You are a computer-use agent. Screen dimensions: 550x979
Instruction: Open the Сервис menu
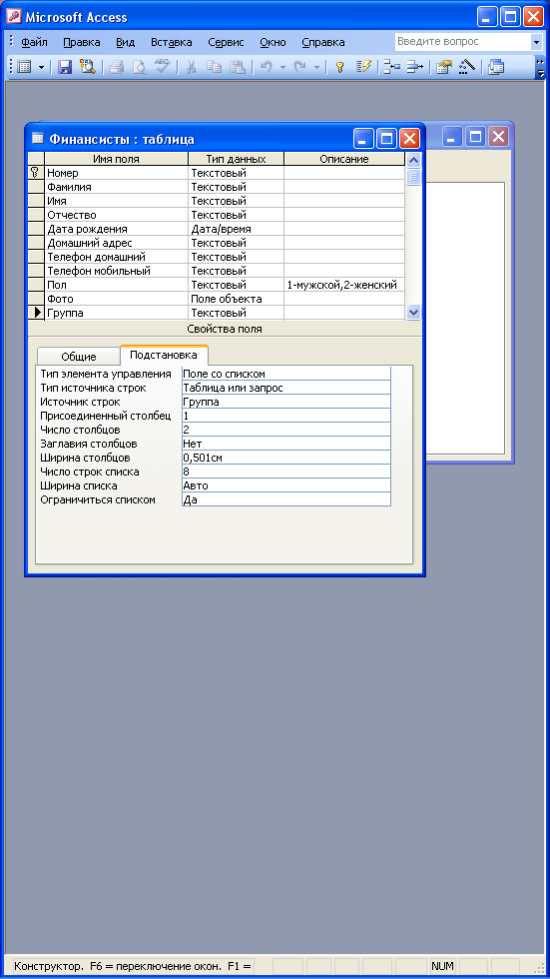coord(226,42)
